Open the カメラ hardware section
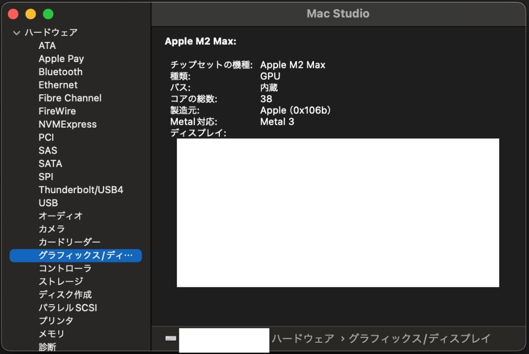The image size is (529, 354). click(51, 229)
